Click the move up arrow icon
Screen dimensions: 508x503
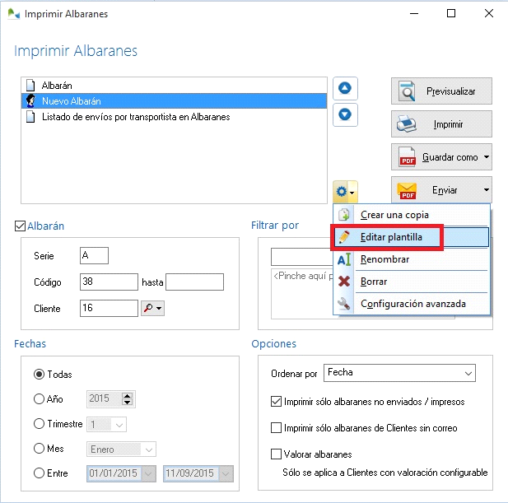[345, 88]
